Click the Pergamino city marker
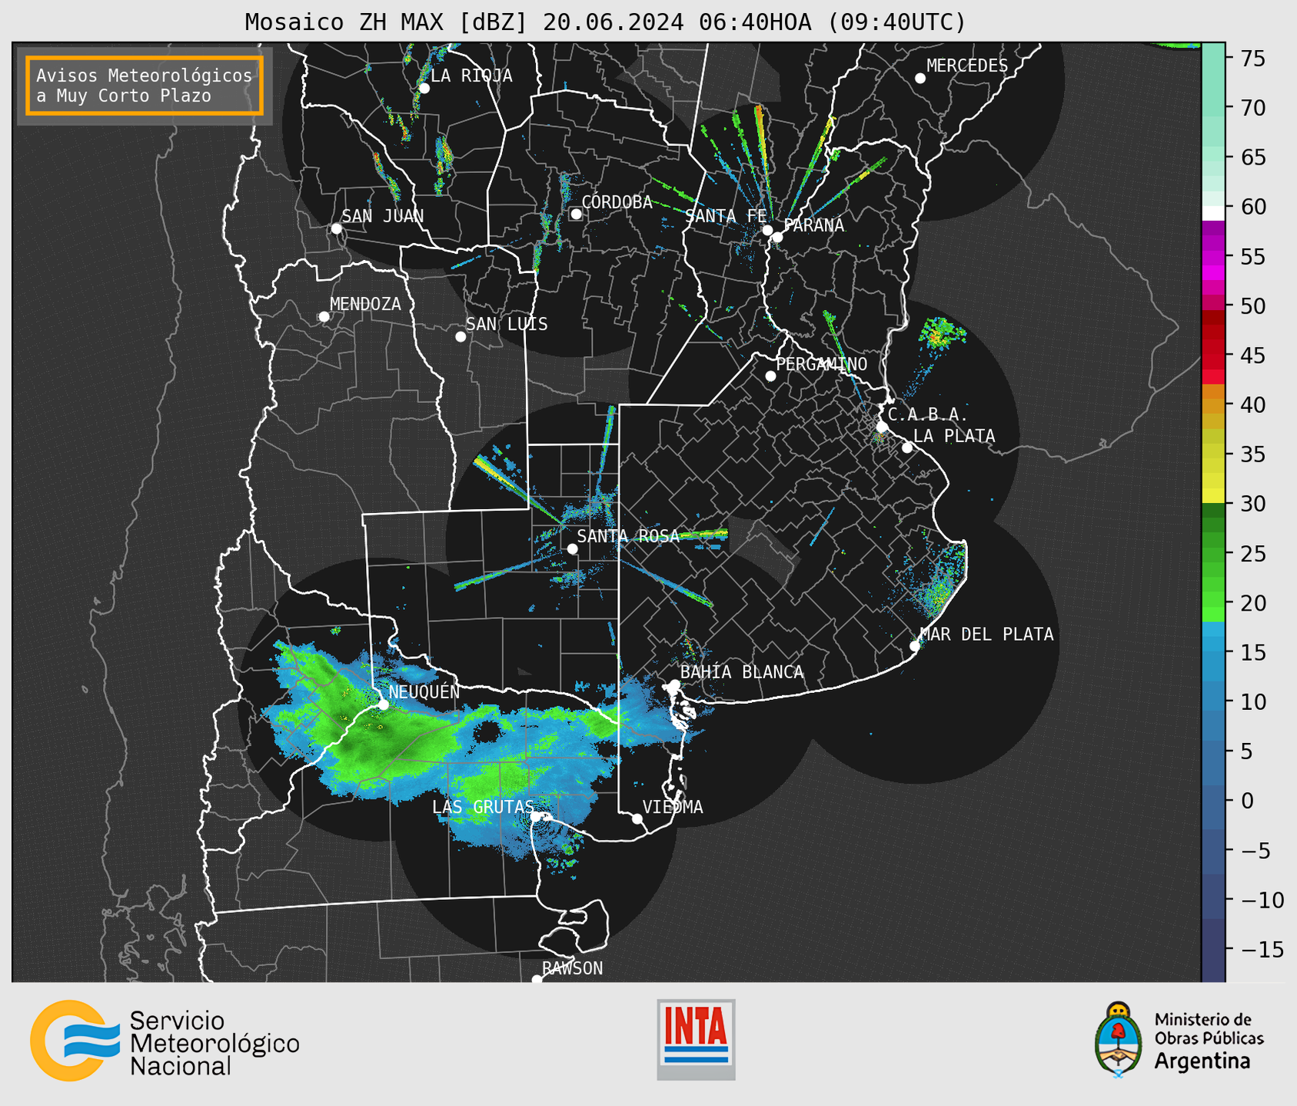 770,376
